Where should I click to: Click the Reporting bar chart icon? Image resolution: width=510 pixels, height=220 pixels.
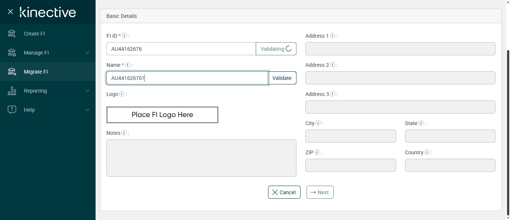12,91
